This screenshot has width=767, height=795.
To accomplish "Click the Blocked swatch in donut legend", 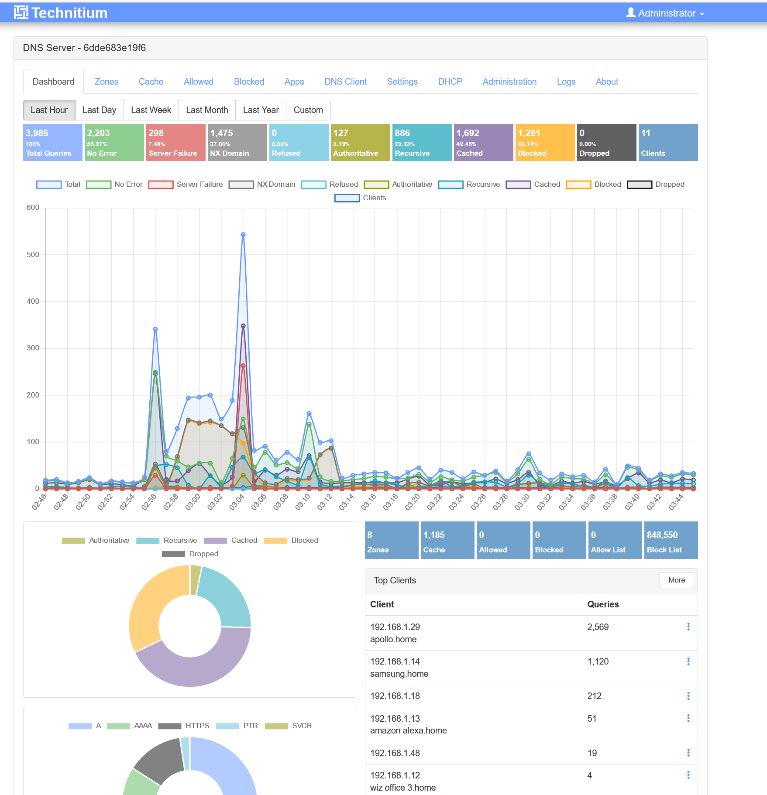I will point(275,541).
